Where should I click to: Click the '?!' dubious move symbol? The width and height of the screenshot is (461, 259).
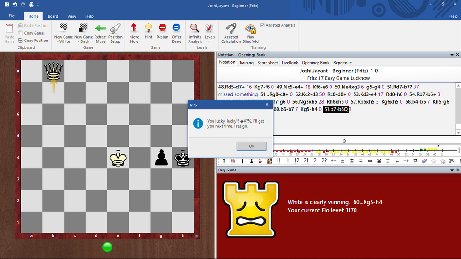click(x=306, y=161)
